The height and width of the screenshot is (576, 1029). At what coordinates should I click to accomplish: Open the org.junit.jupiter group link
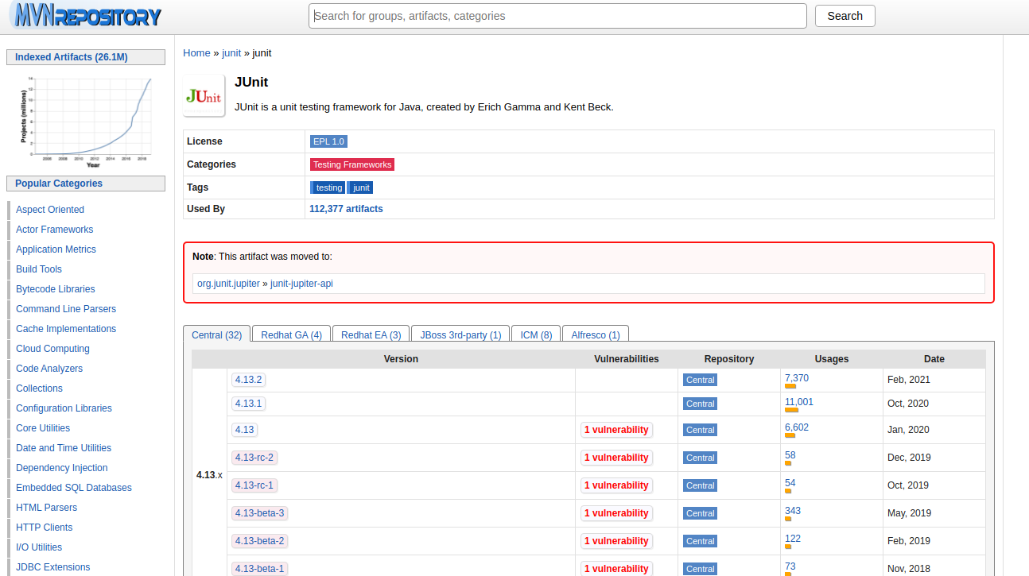click(x=228, y=284)
